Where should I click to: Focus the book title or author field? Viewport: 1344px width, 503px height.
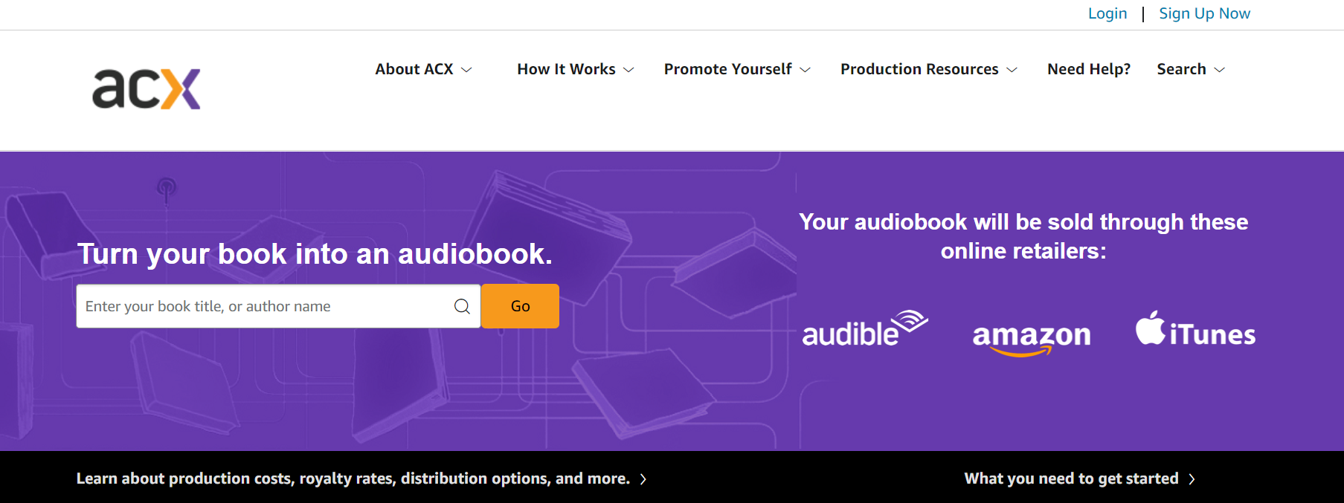point(278,306)
